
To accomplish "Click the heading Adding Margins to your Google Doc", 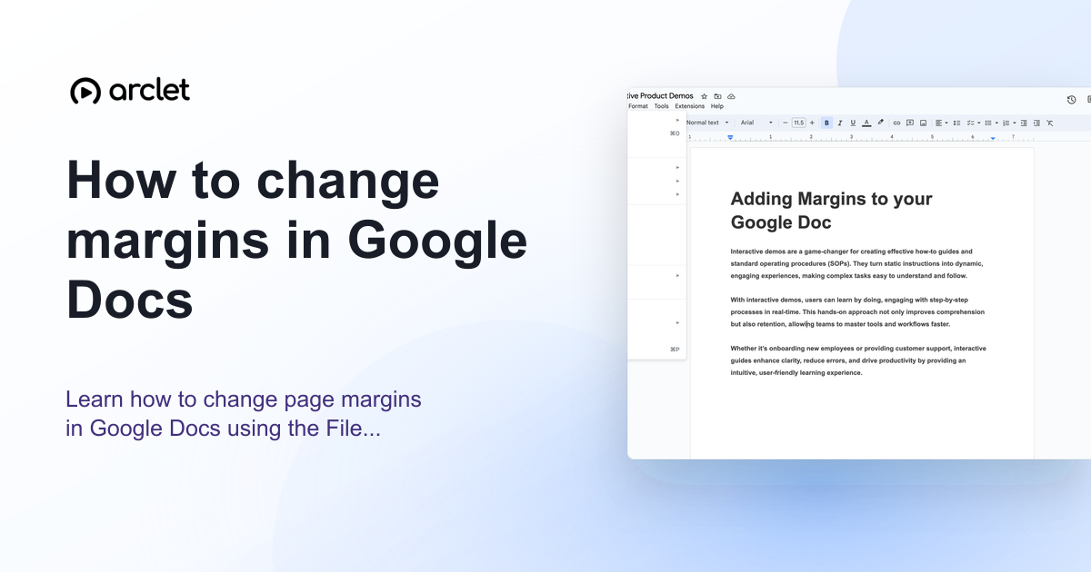I will point(831,211).
